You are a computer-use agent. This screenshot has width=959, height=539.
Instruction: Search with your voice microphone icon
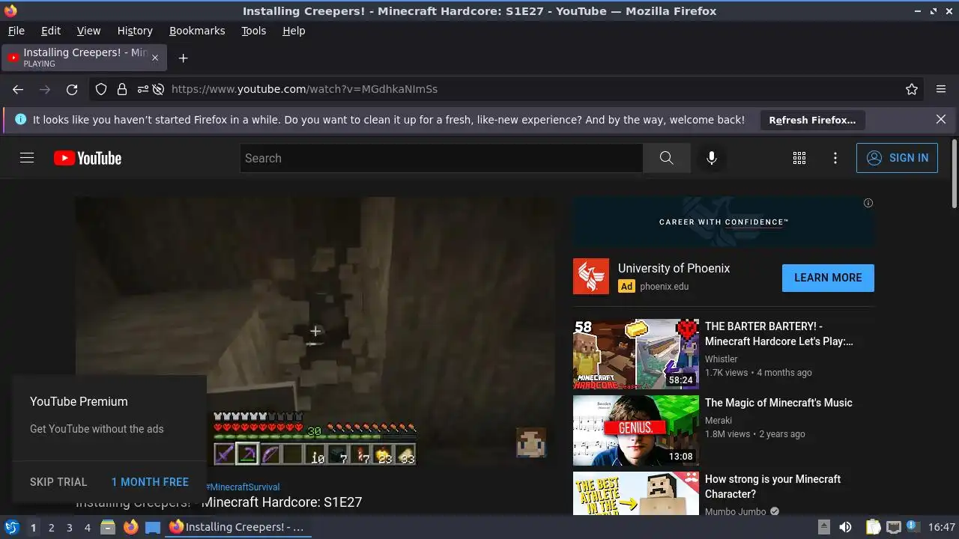[712, 158]
